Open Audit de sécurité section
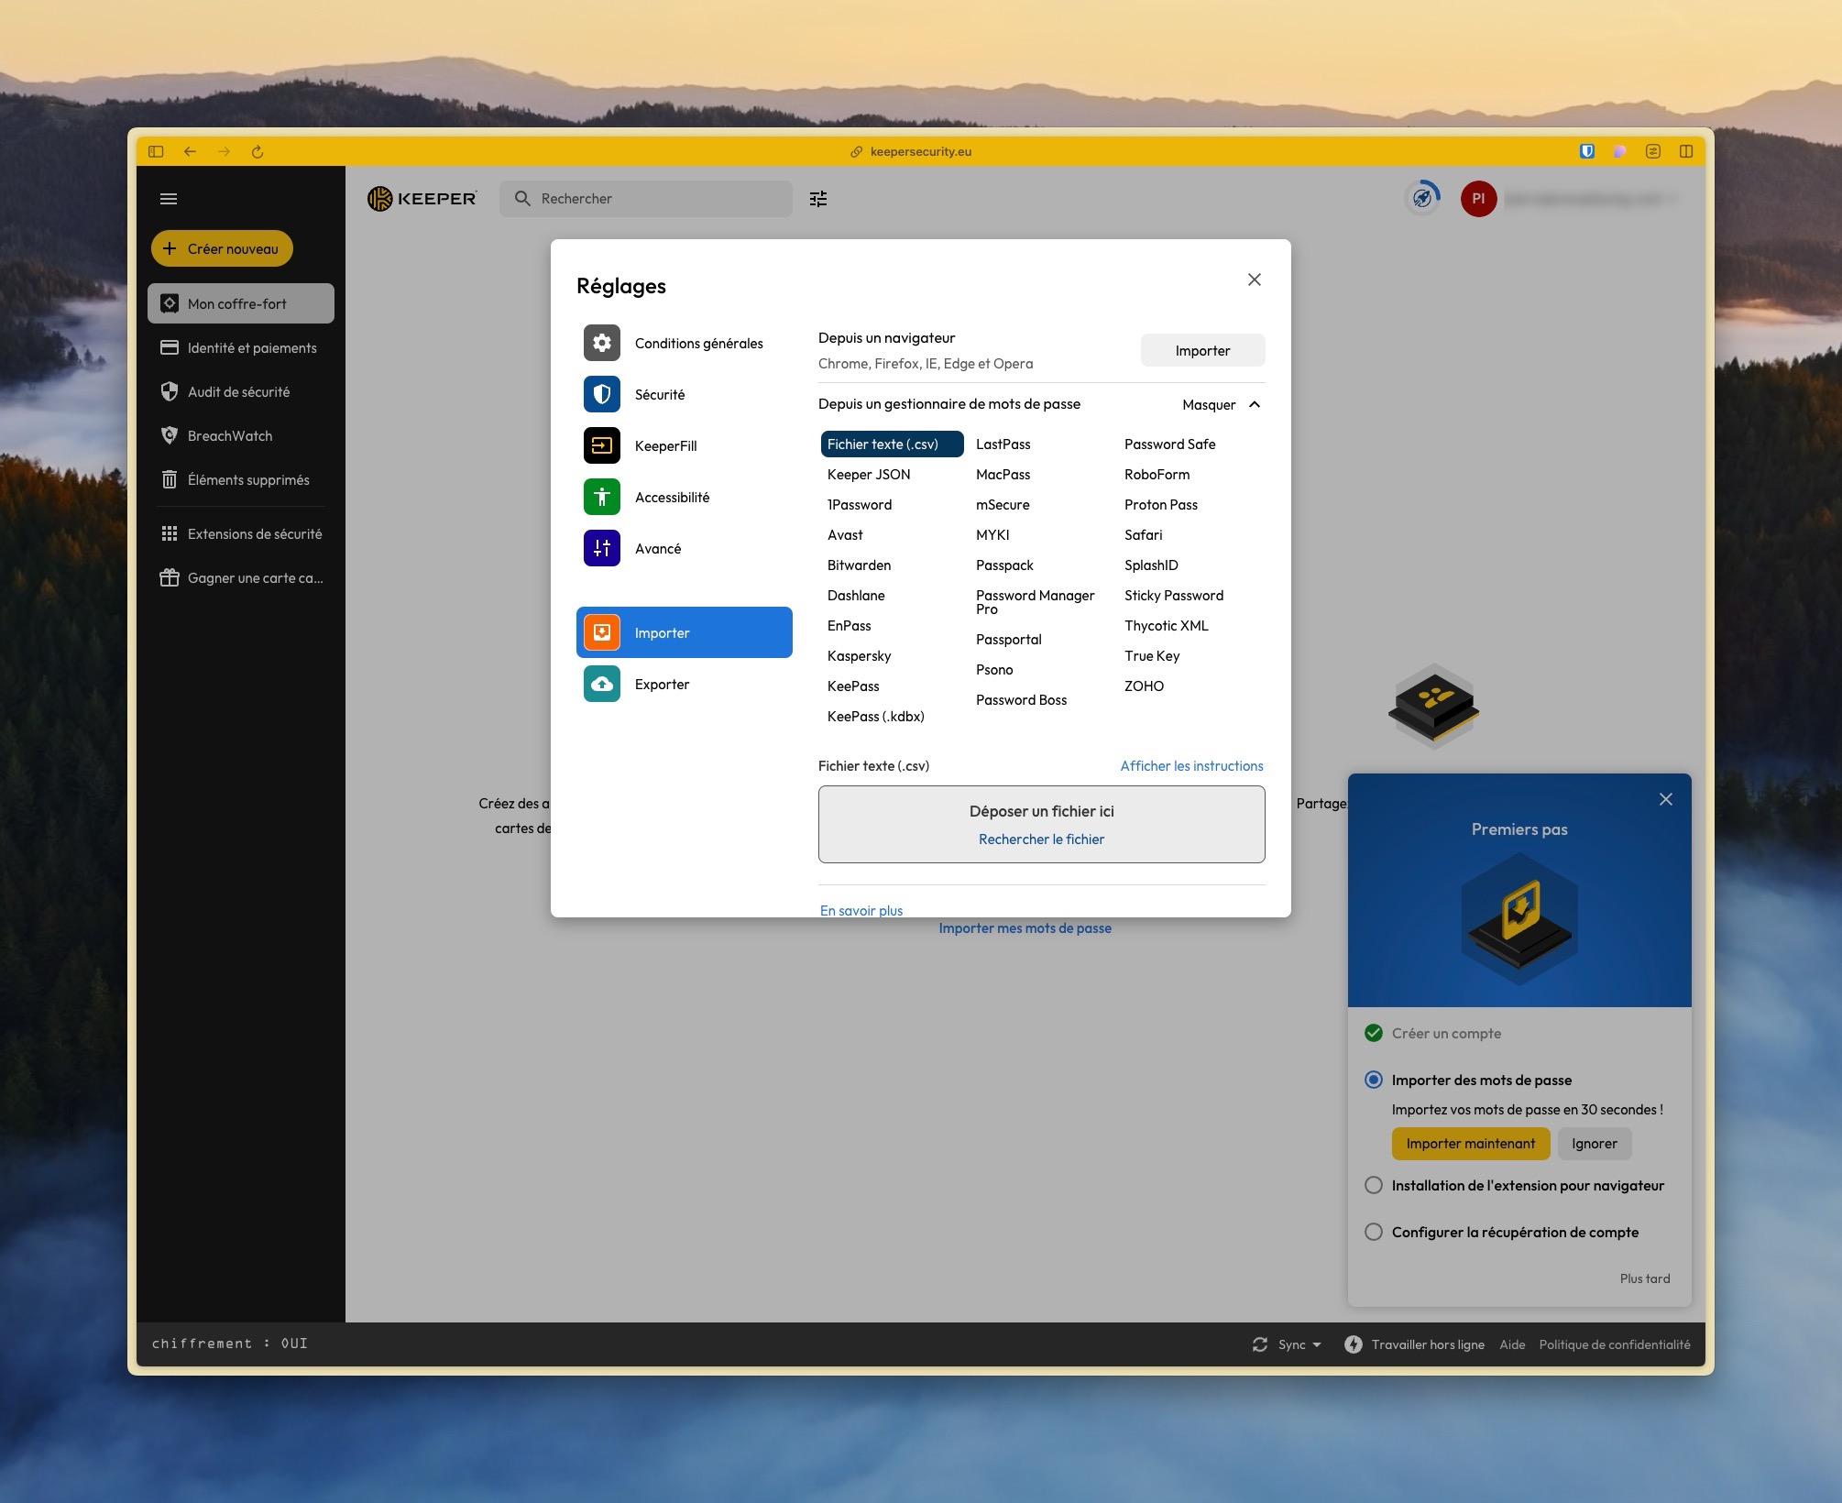This screenshot has width=1842, height=1503. coord(241,391)
